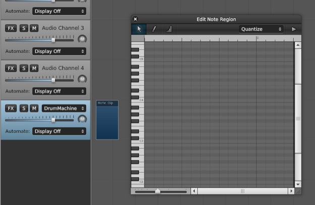Mute Audio Channel 3

pyautogui.click(x=34, y=28)
